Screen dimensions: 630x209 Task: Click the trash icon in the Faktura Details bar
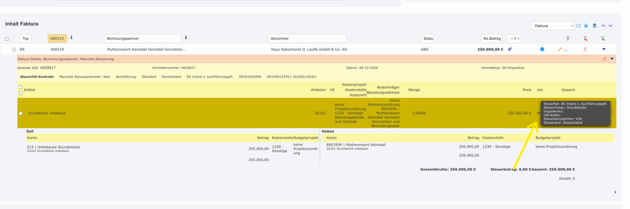point(604,59)
